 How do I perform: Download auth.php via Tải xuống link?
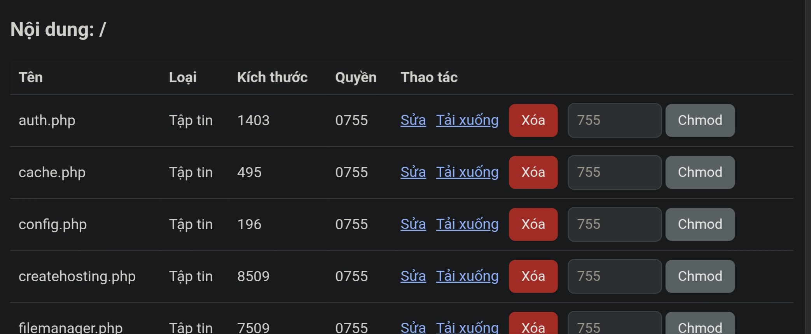click(x=467, y=120)
